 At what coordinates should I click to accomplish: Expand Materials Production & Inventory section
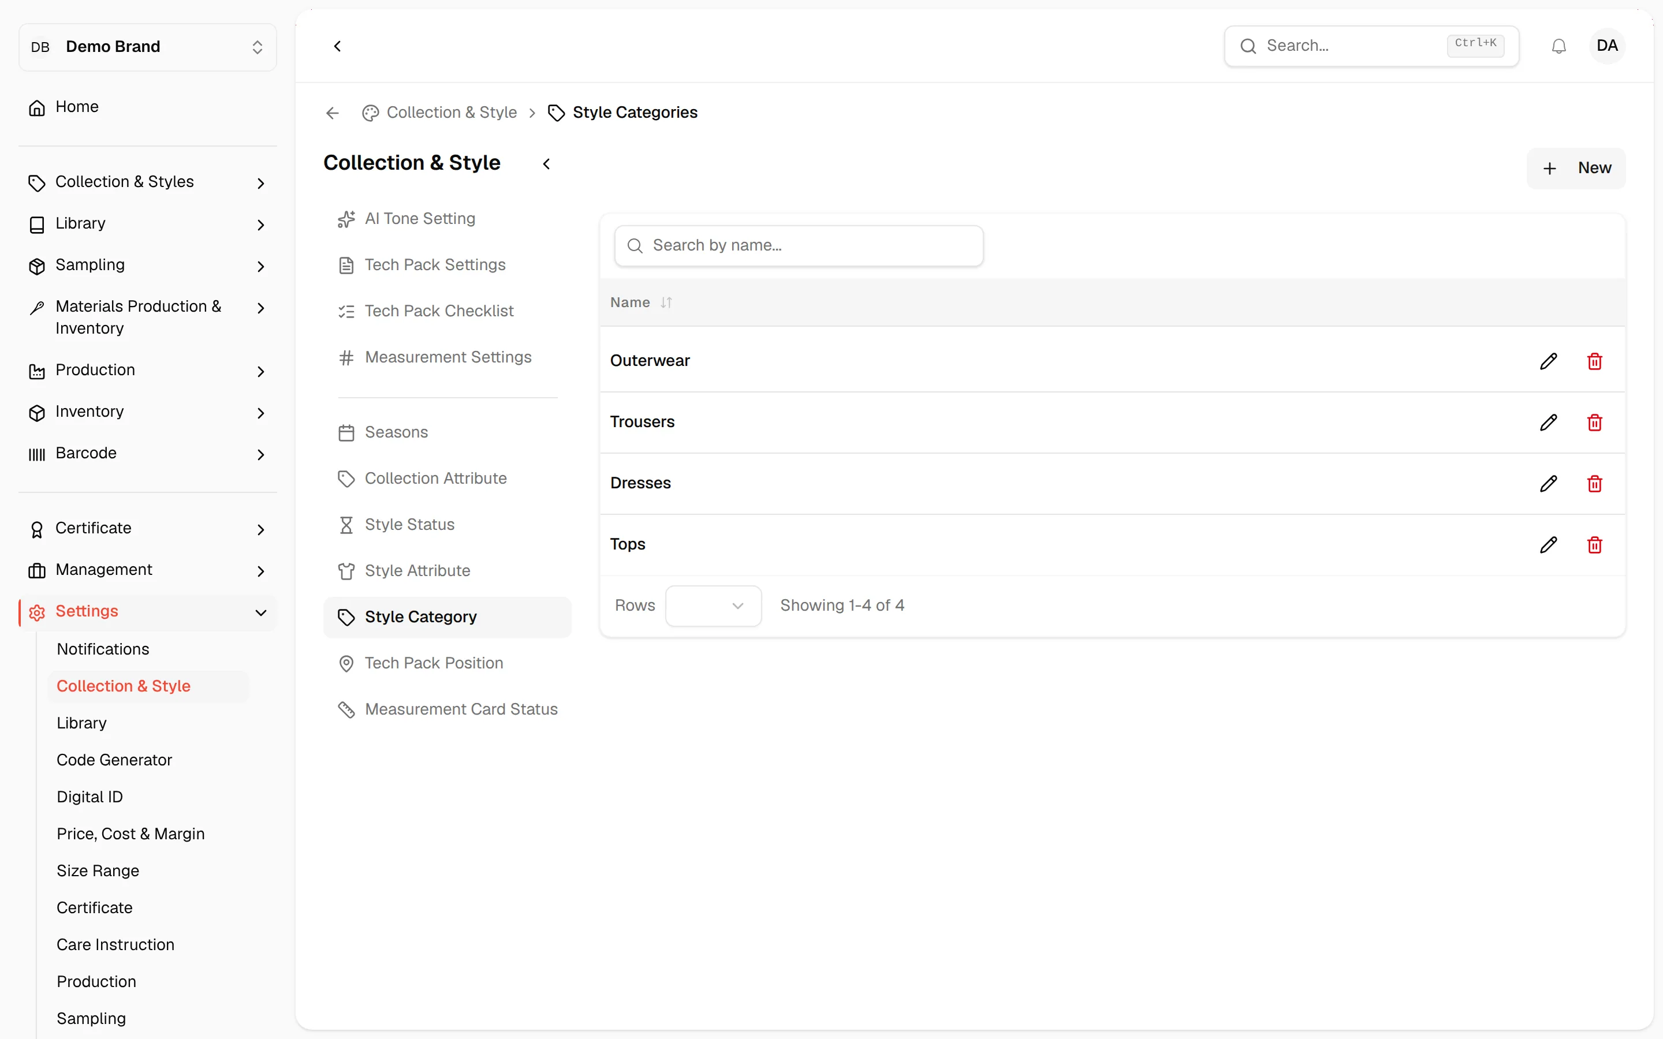[260, 308]
